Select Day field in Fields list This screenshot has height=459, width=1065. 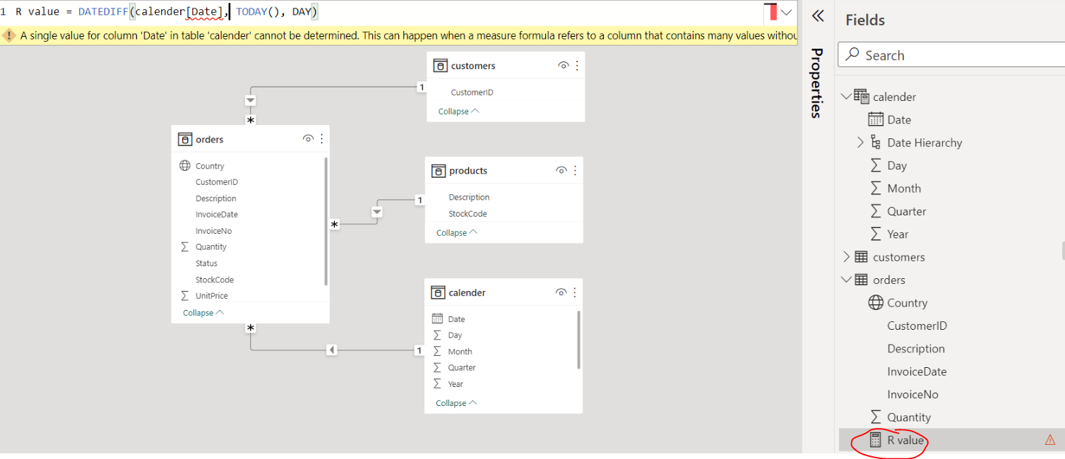[x=897, y=166]
